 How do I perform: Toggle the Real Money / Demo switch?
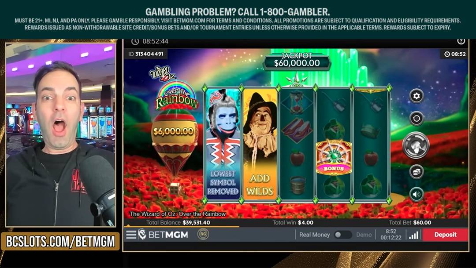coord(342,235)
